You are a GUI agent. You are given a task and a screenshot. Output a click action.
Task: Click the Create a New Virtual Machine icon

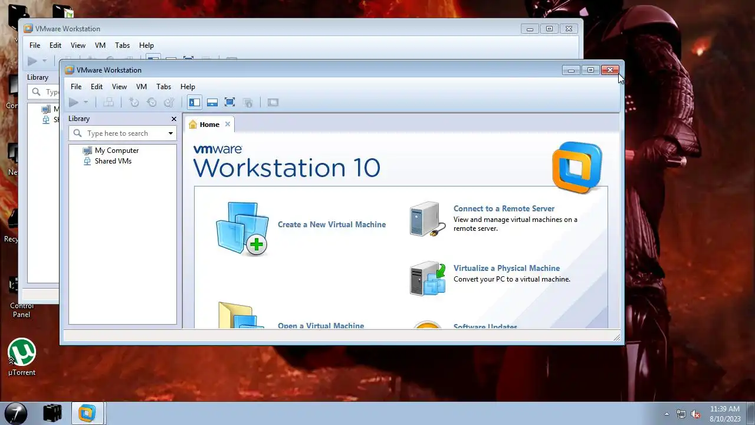point(242,228)
